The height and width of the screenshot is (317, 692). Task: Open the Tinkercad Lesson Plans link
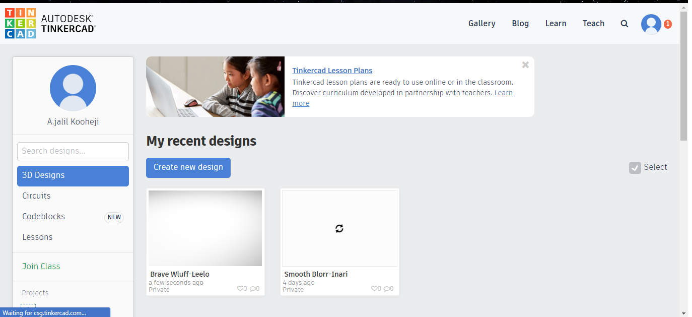click(x=332, y=71)
